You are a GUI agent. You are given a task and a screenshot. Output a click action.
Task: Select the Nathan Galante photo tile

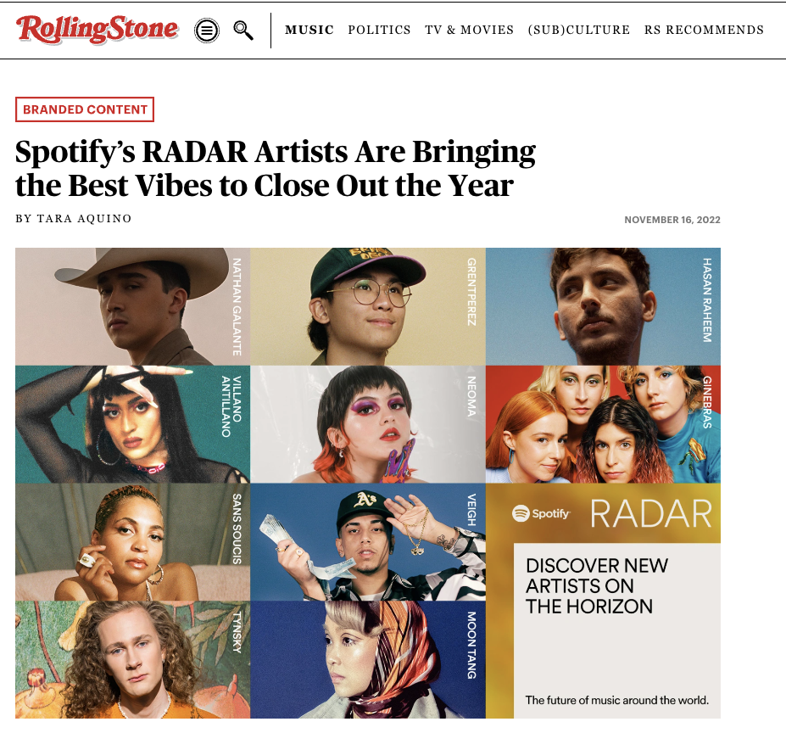click(x=133, y=306)
